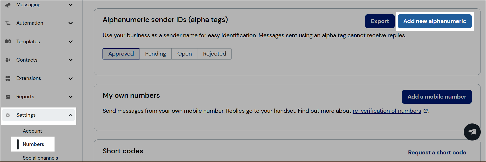Click the external link icon beside re-verification
Screen dimensions: 486x162
pyautogui.click(x=426, y=111)
